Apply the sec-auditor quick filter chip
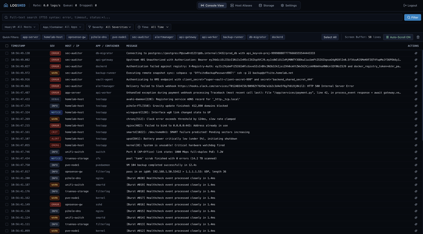The width and height of the screenshot is (423, 234). 141,37
